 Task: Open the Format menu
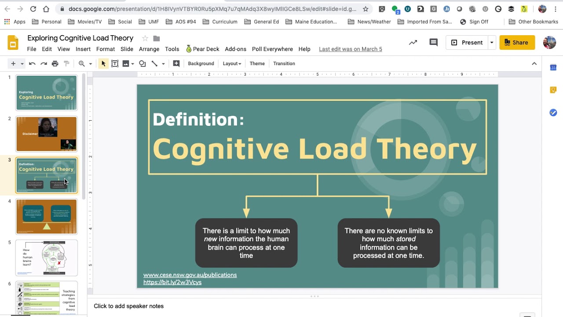tap(106, 49)
